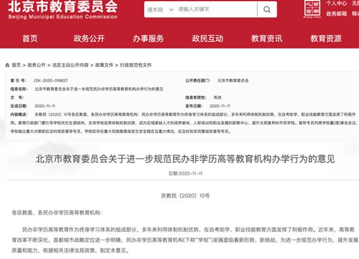Click the 公开责任部门 value 北京市教育委员会

pyautogui.click(x=233, y=80)
